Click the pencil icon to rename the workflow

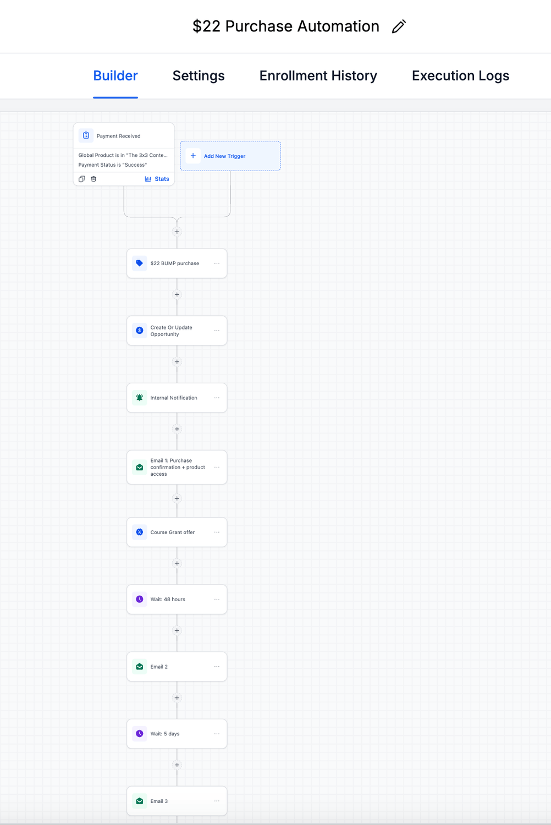[x=399, y=26]
